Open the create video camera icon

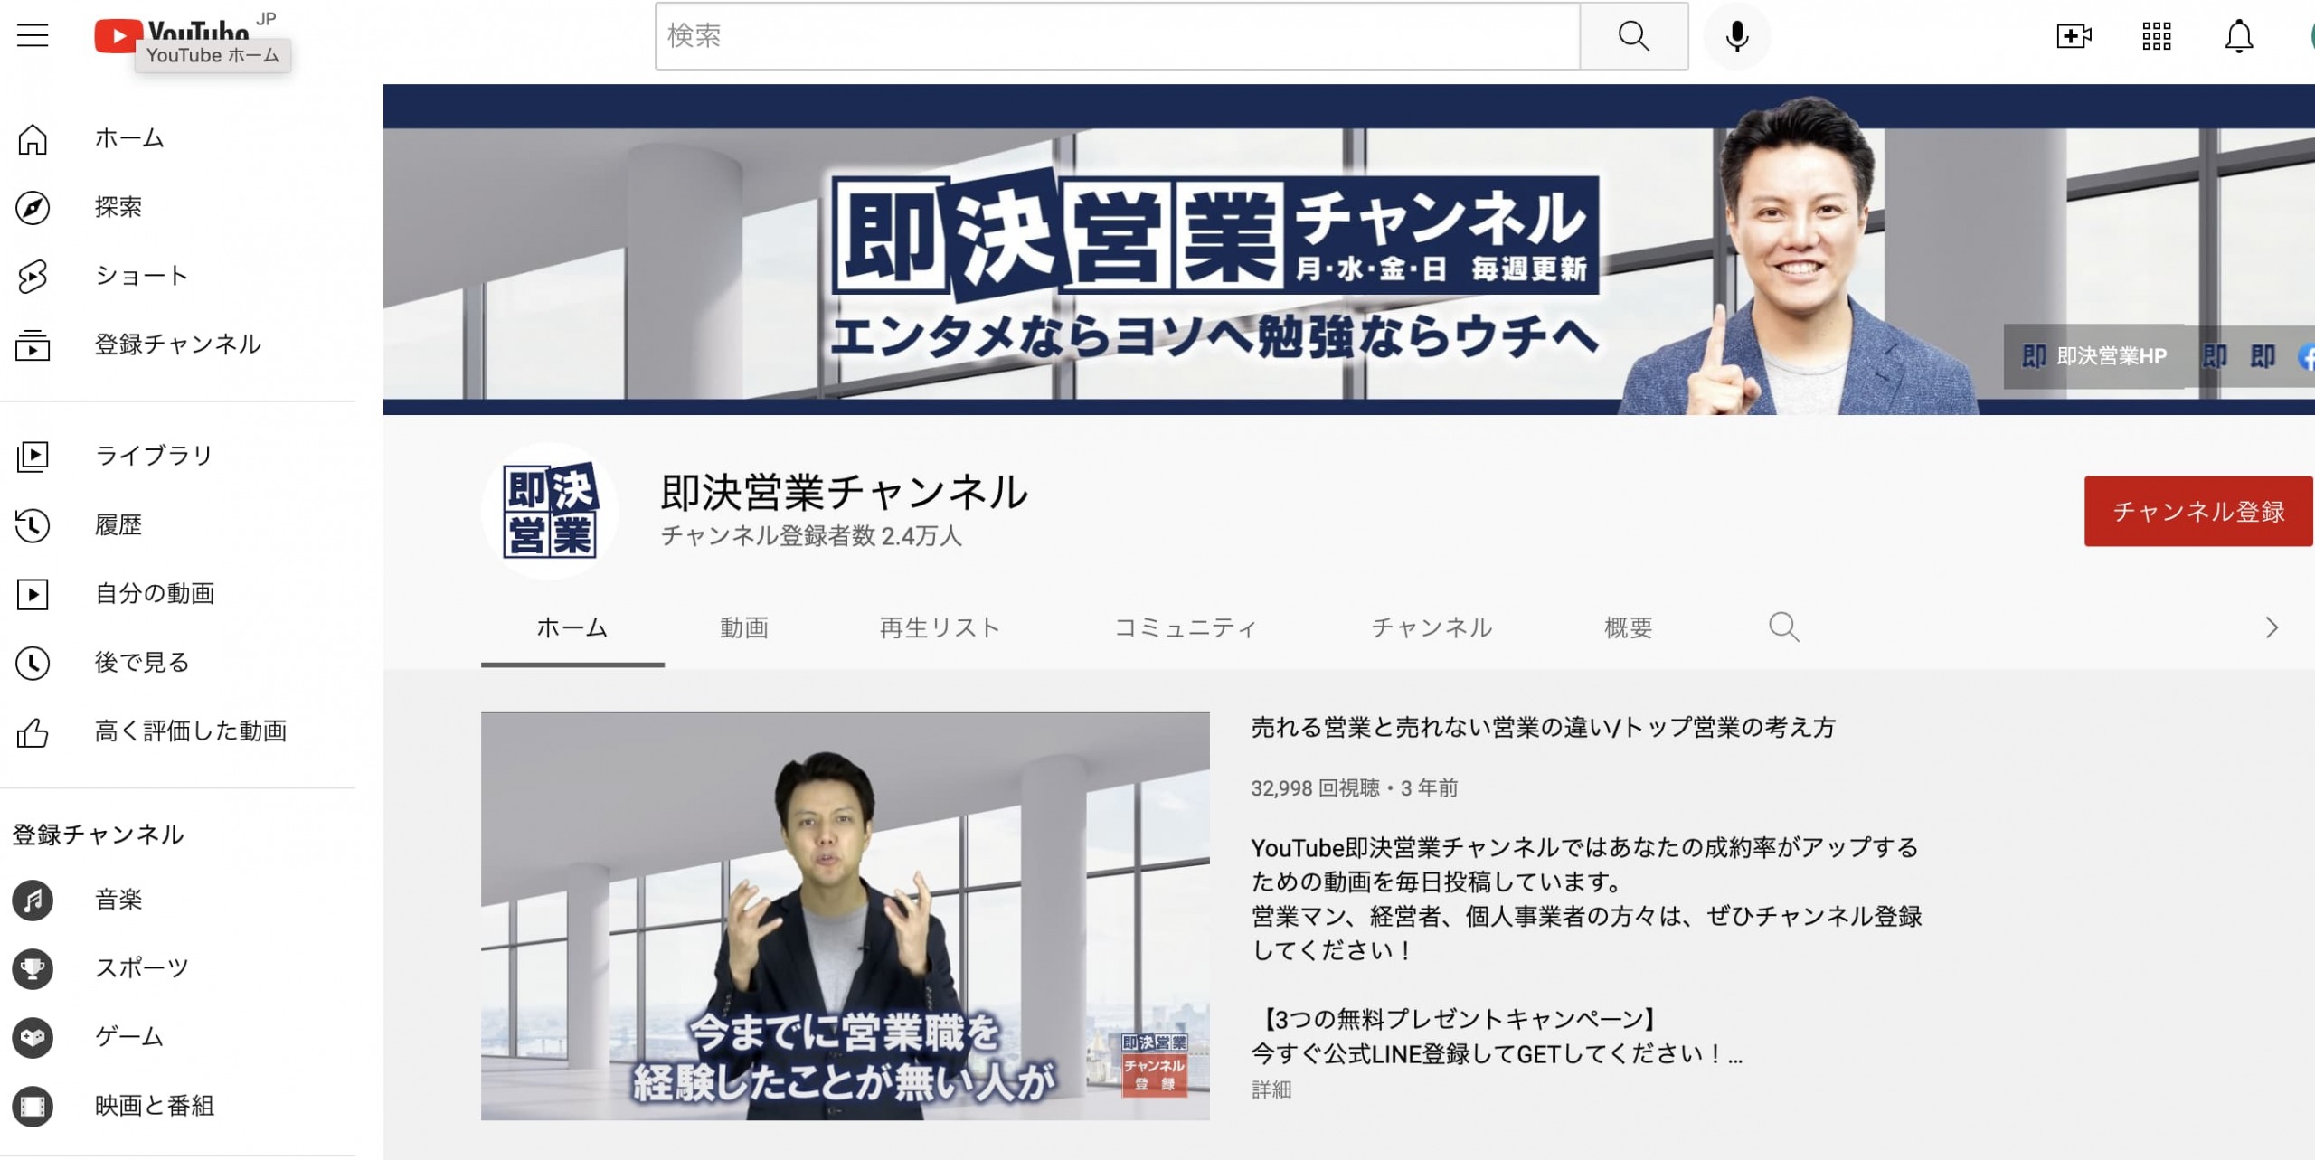(x=2073, y=36)
